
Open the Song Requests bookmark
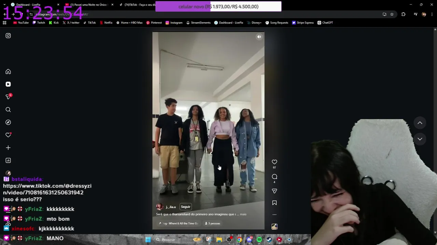(x=277, y=23)
